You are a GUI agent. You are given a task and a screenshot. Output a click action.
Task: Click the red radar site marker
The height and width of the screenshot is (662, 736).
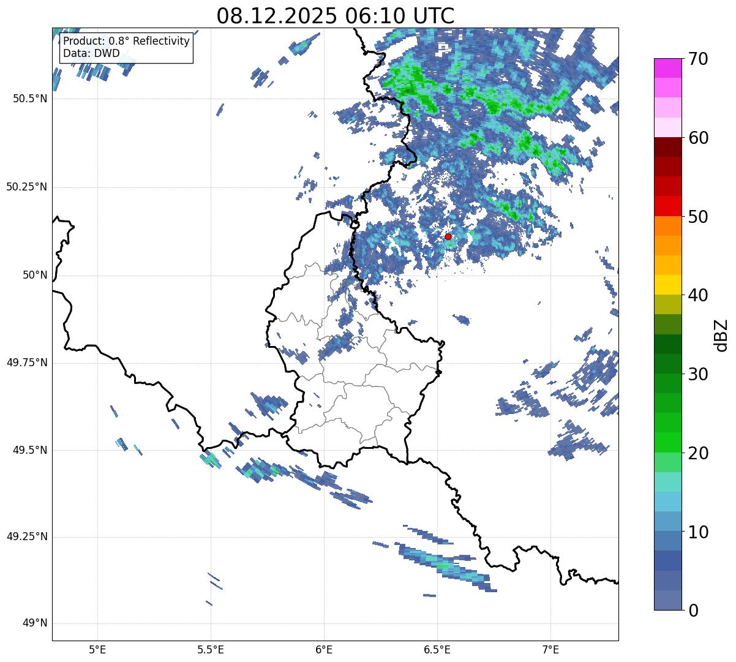click(448, 236)
